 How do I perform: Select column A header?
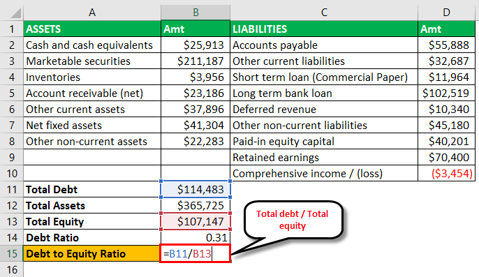click(92, 13)
